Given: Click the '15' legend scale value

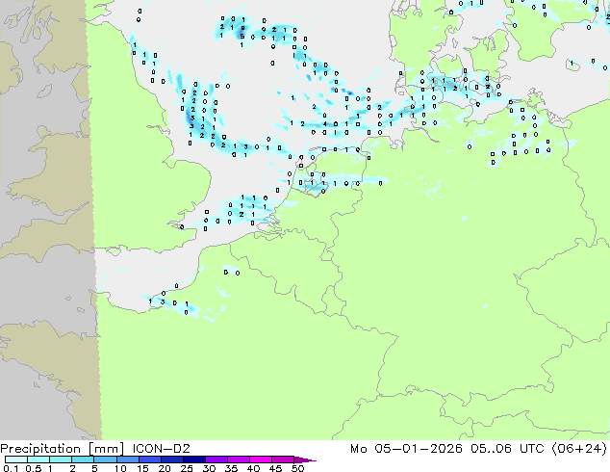Looking at the screenshot, I should (x=142, y=468).
